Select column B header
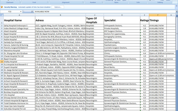Viewport: 178px width, 111px height. tap(60, 15)
